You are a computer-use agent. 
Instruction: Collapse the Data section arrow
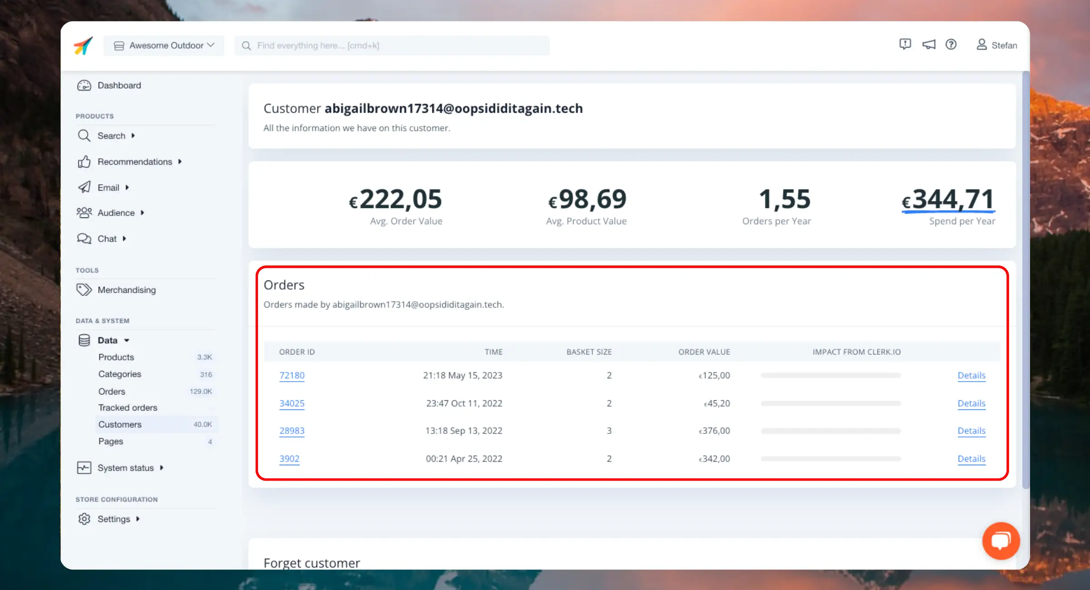127,340
